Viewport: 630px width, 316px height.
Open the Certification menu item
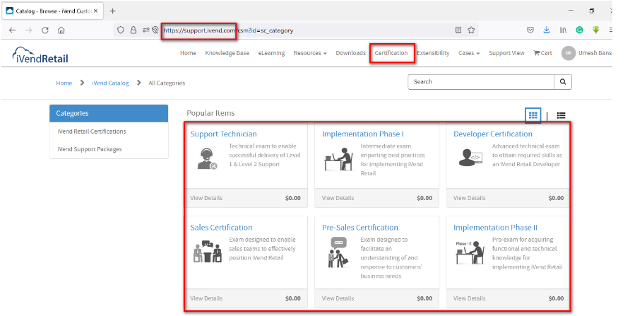(391, 53)
